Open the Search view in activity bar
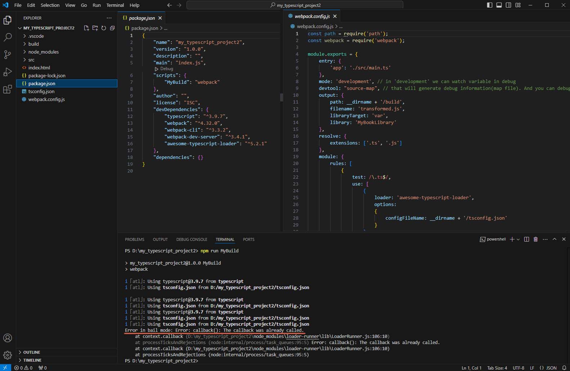The width and height of the screenshot is (570, 371). [8, 37]
